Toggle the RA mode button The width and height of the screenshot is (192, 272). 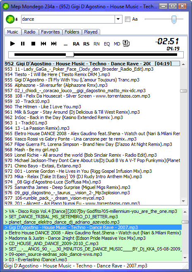[76, 44]
